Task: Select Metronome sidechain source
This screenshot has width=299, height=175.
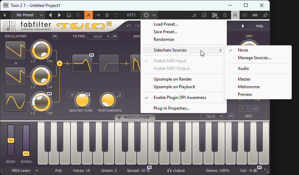Action: click(x=258, y=87)
